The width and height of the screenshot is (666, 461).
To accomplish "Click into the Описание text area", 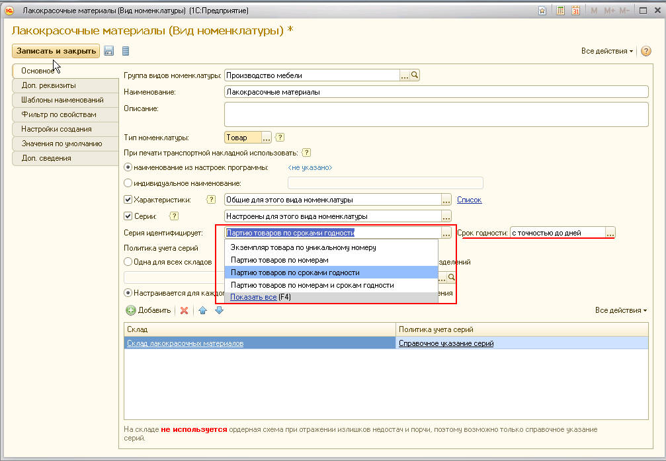I will tap(437, 114).
